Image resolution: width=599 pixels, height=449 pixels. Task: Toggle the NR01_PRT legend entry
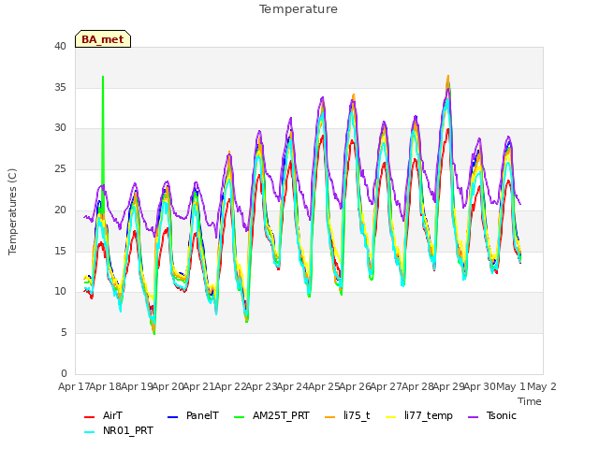tap(119, 431)
